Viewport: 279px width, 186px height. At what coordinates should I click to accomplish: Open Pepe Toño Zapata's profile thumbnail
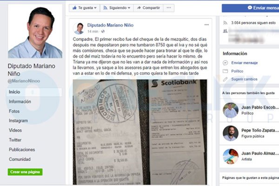coord(231,133)
